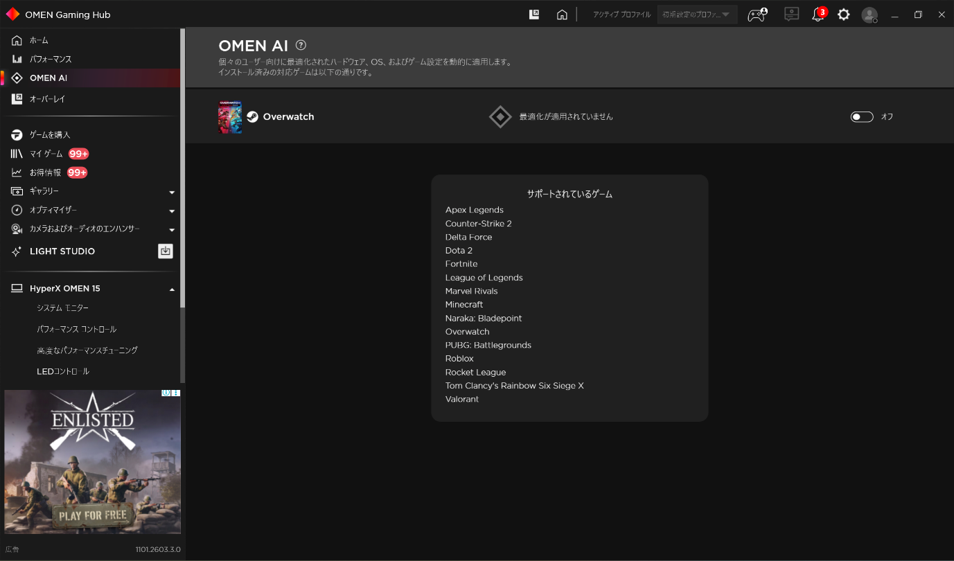Click the お得情報 trend chart icon
The width and height of the screenshot is (954, 561).
(x=17, y=172)
